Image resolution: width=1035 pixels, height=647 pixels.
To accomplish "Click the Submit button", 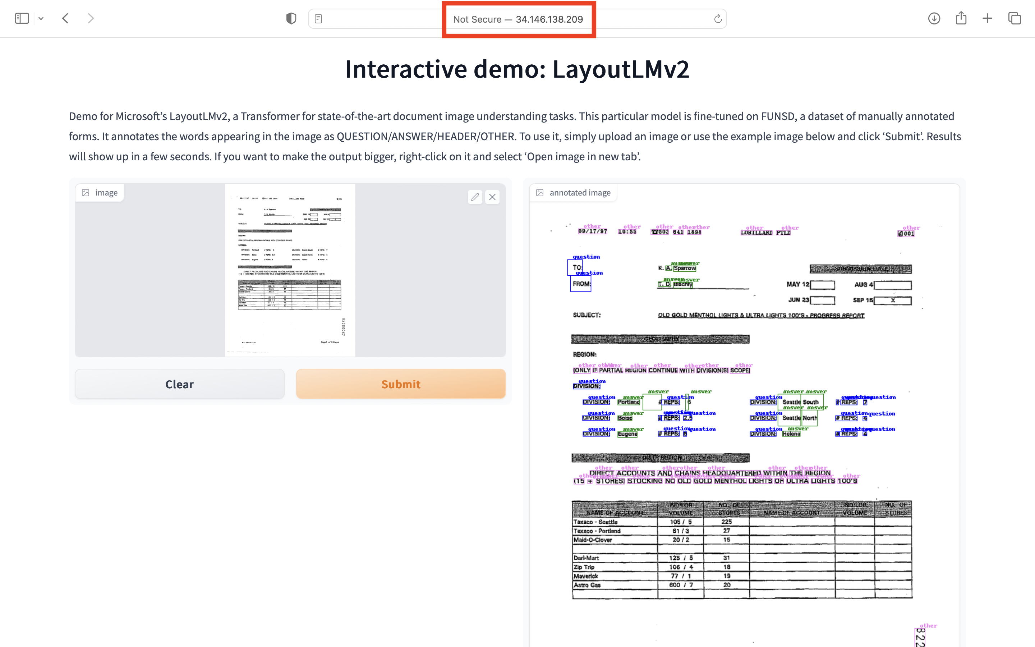I will coord(400,384).
